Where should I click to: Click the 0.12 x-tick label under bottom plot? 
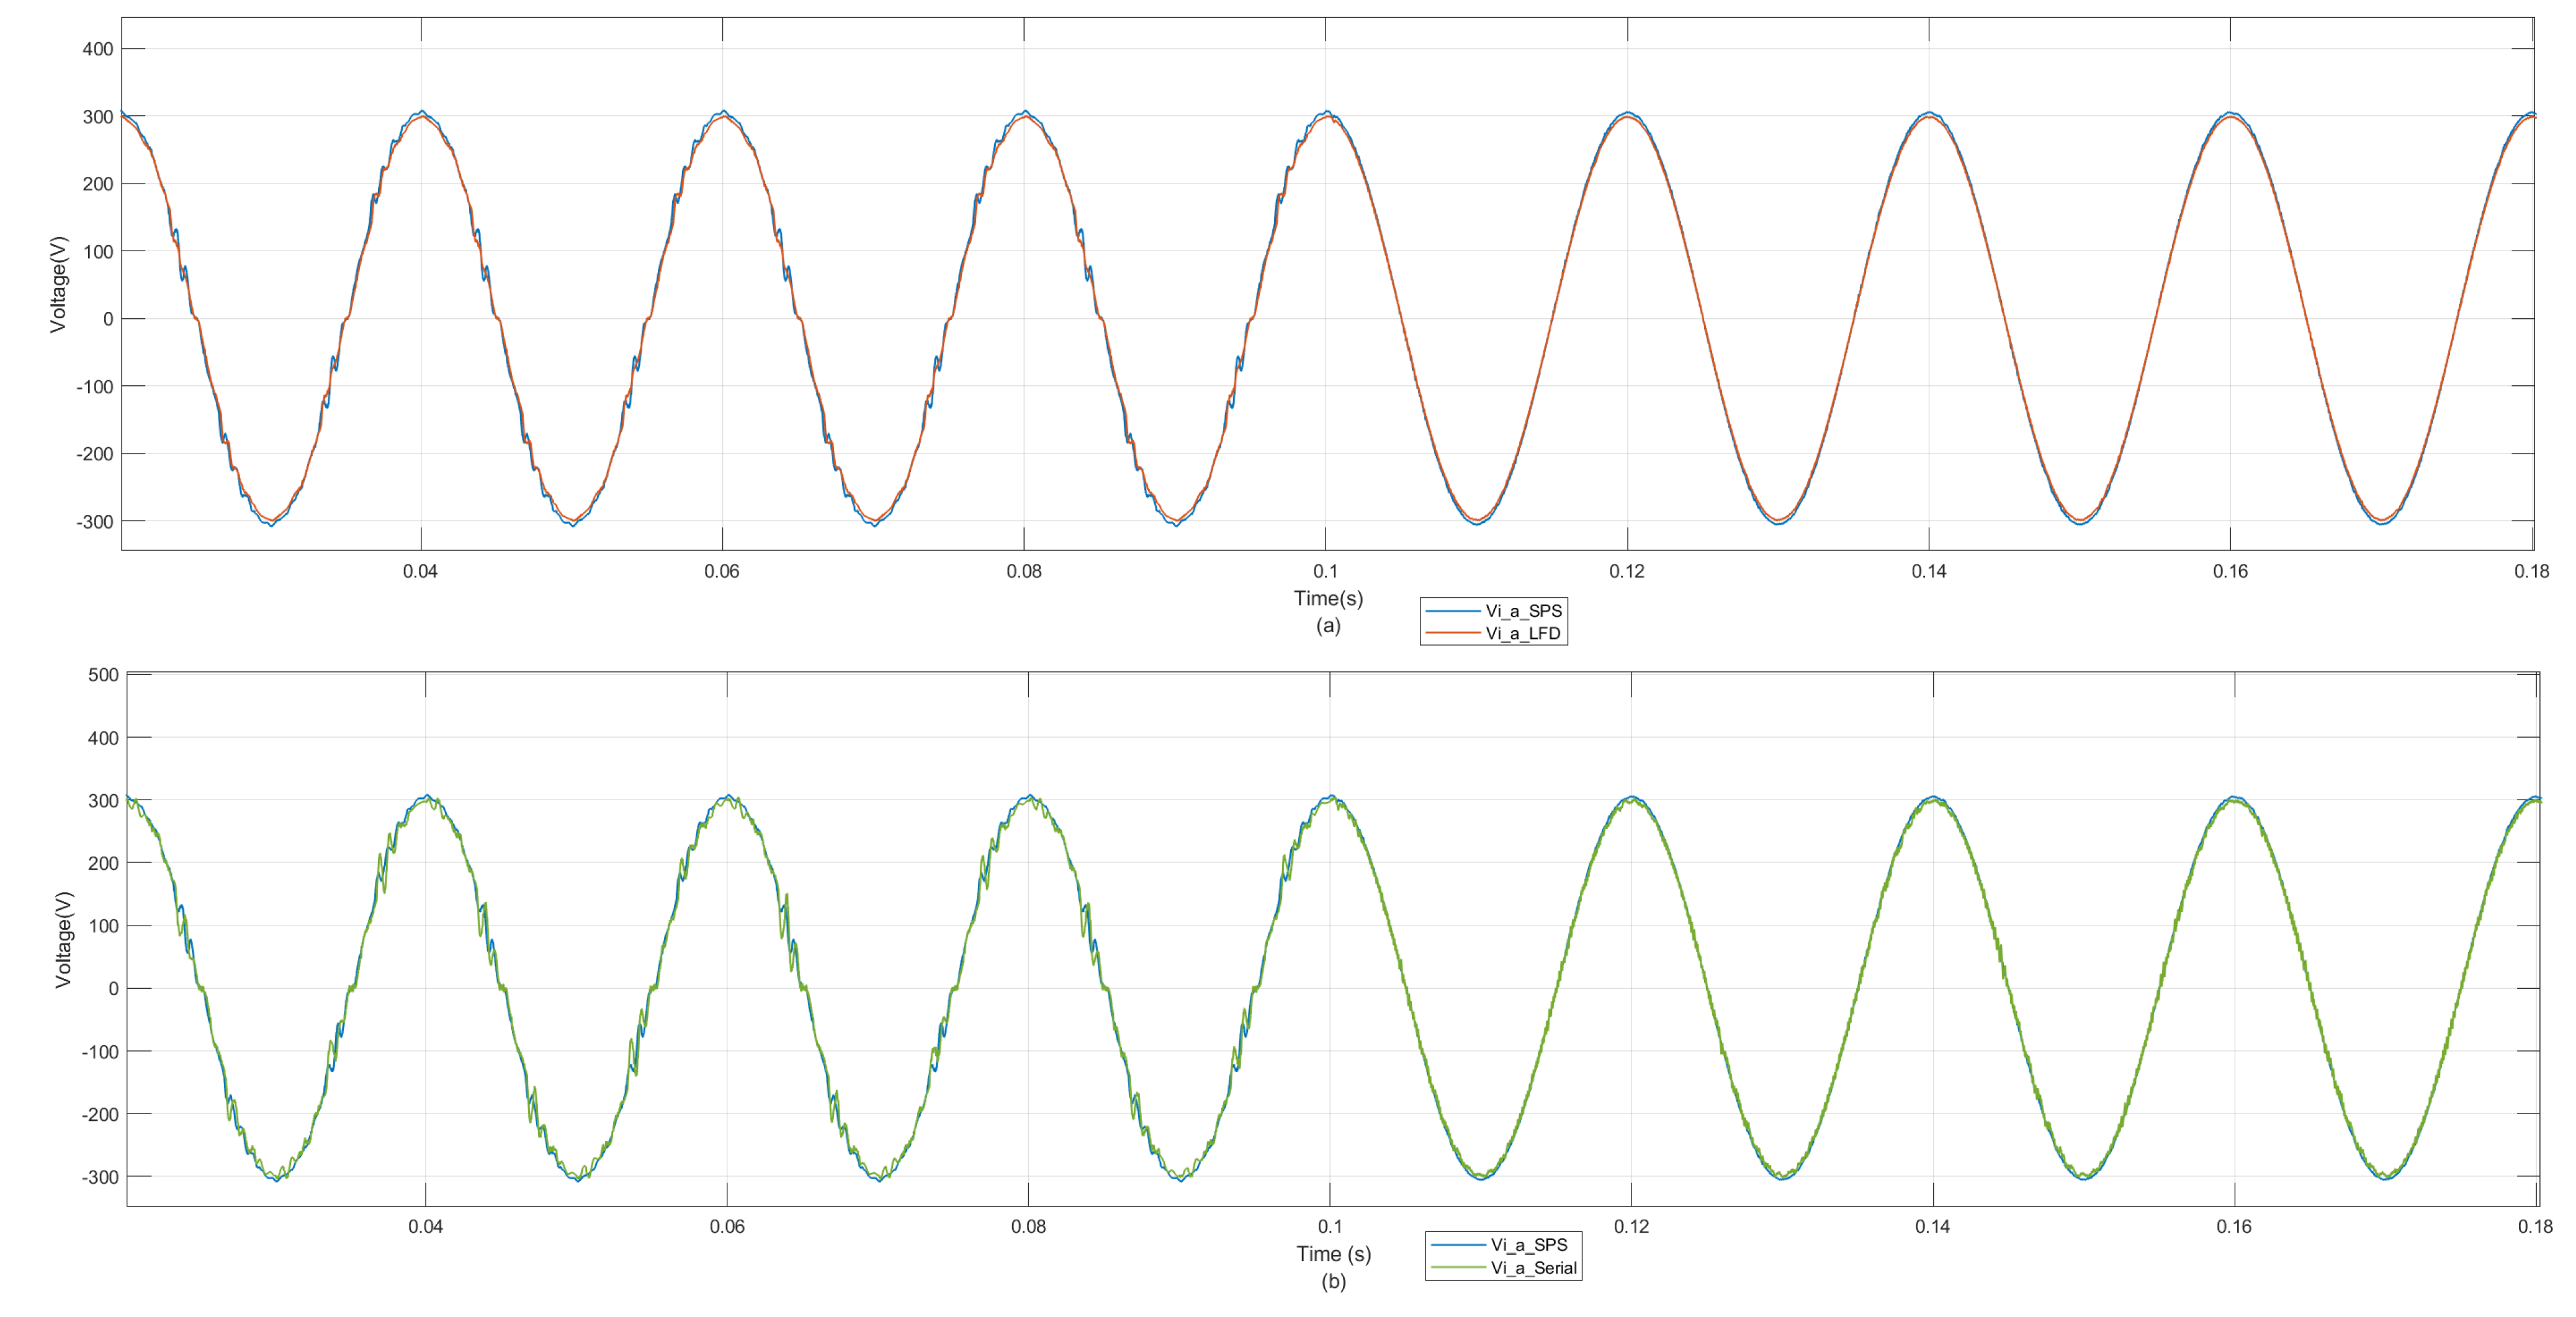(1631, 1226)
